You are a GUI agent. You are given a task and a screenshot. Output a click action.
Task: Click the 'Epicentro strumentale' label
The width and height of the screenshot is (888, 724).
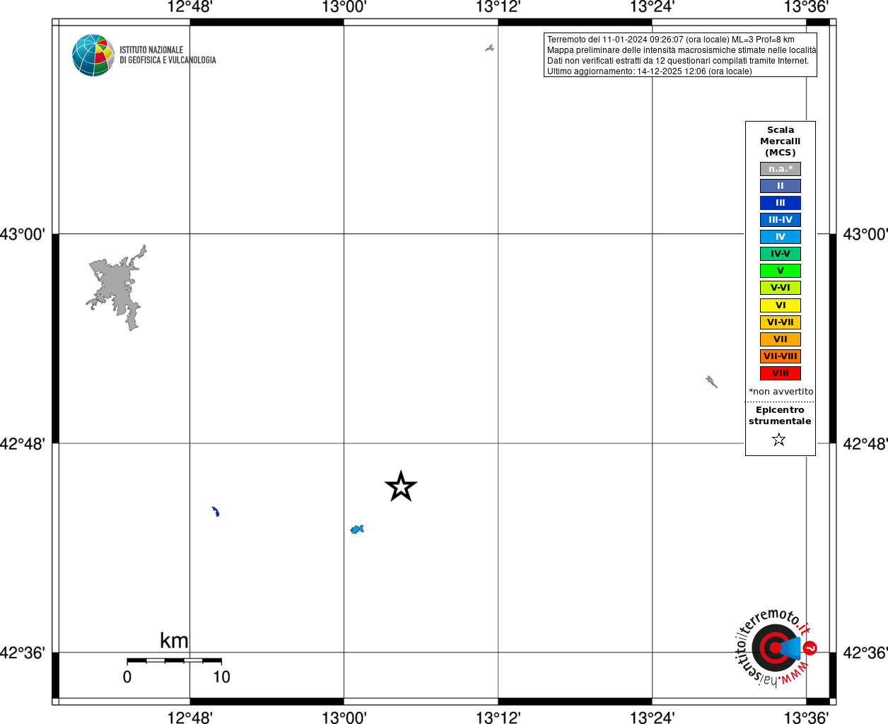[x=780, y=416]
